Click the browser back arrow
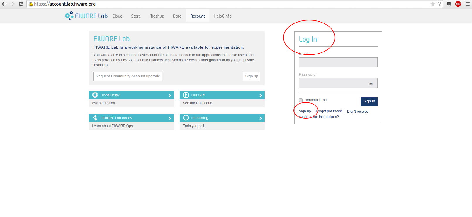This screenshot has height=217, width=472. tap(4, 4)
